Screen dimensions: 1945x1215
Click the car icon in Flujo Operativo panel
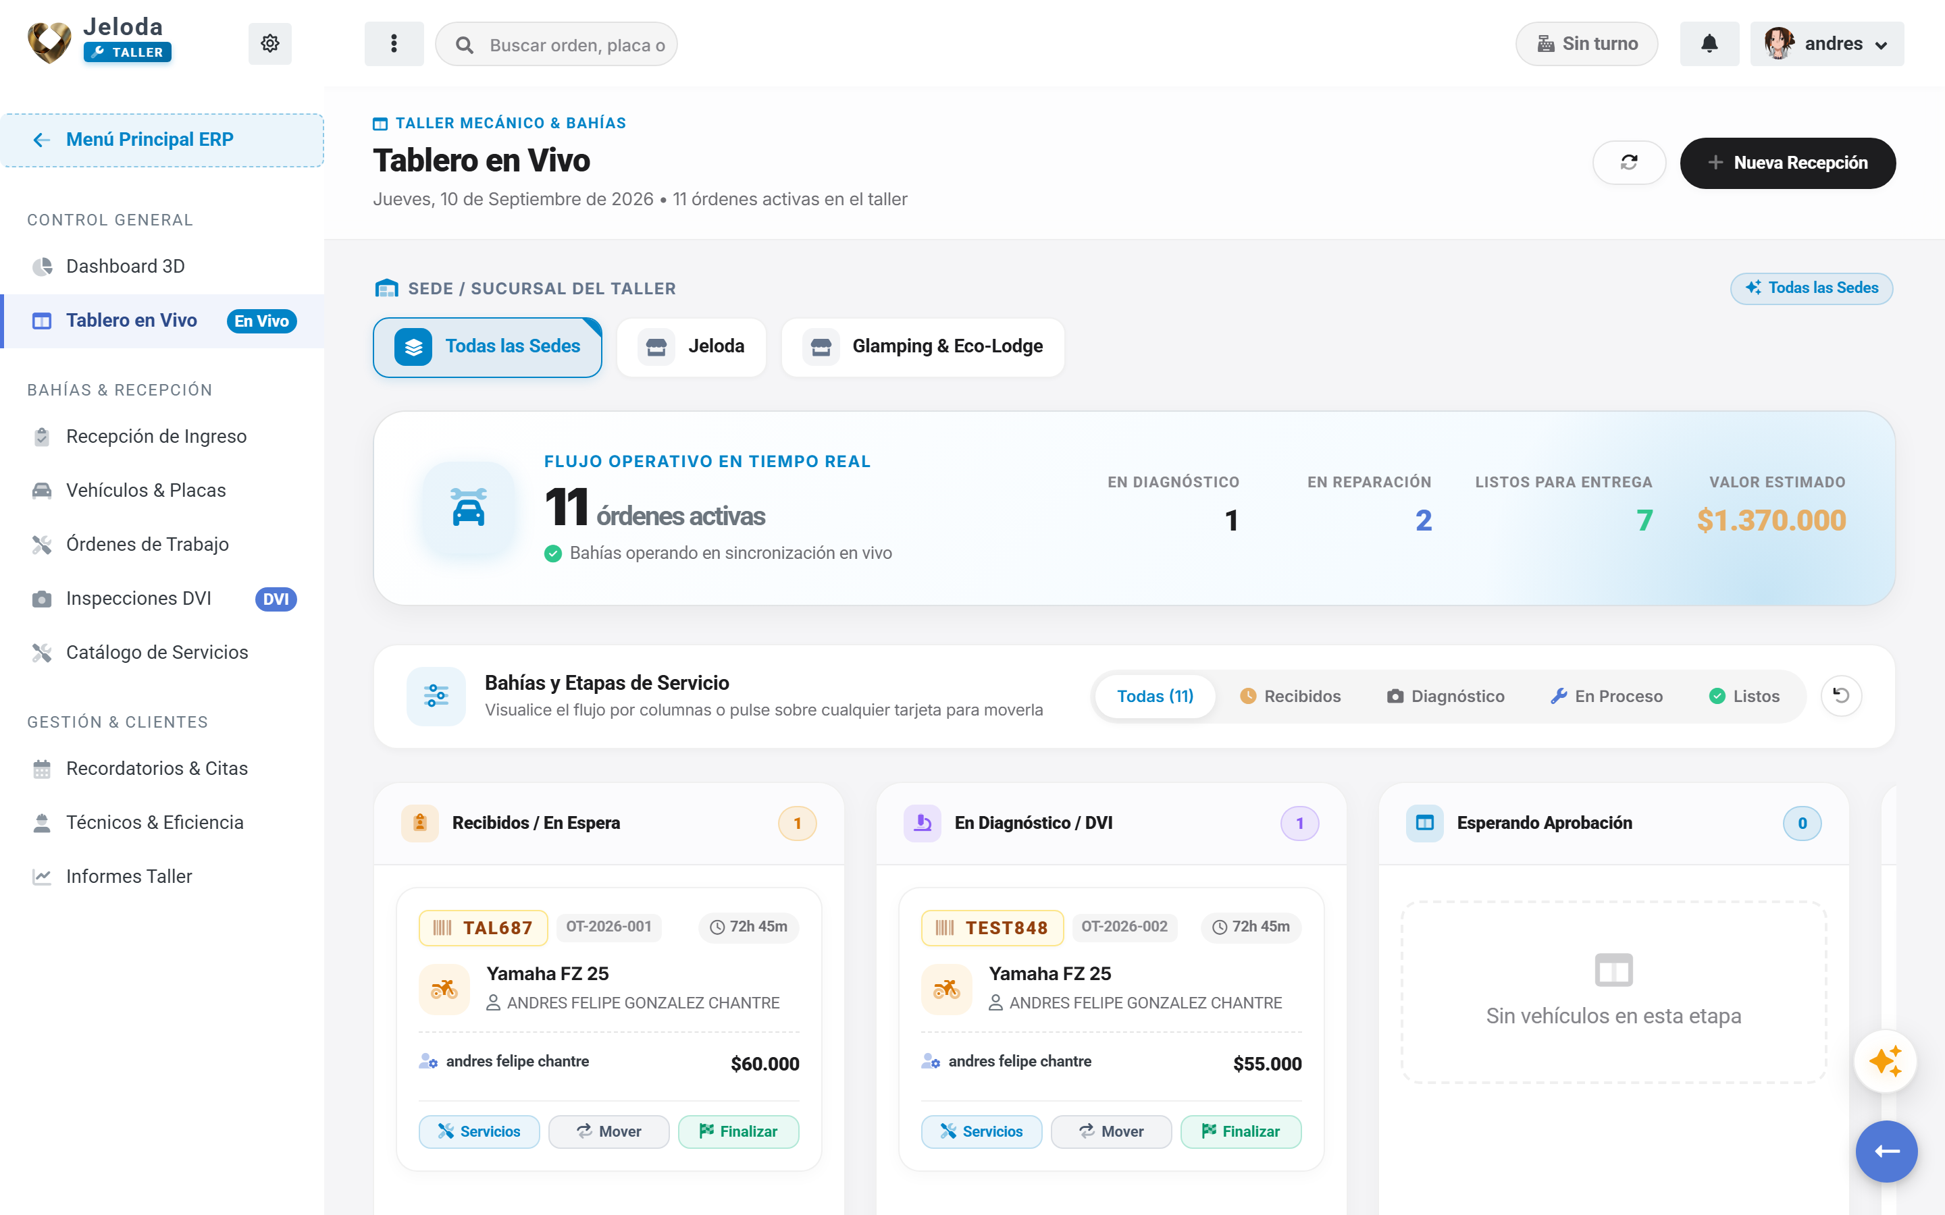coord(469,508)
